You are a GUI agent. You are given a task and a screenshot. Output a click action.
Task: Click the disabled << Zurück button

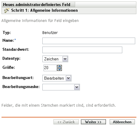tap(66, 122)
